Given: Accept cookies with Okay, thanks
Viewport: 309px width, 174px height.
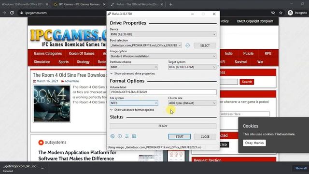Looking at the screenshot, I should click(x=254, y=143).
